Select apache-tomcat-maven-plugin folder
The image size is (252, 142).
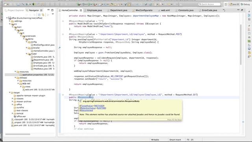[30, 95]
